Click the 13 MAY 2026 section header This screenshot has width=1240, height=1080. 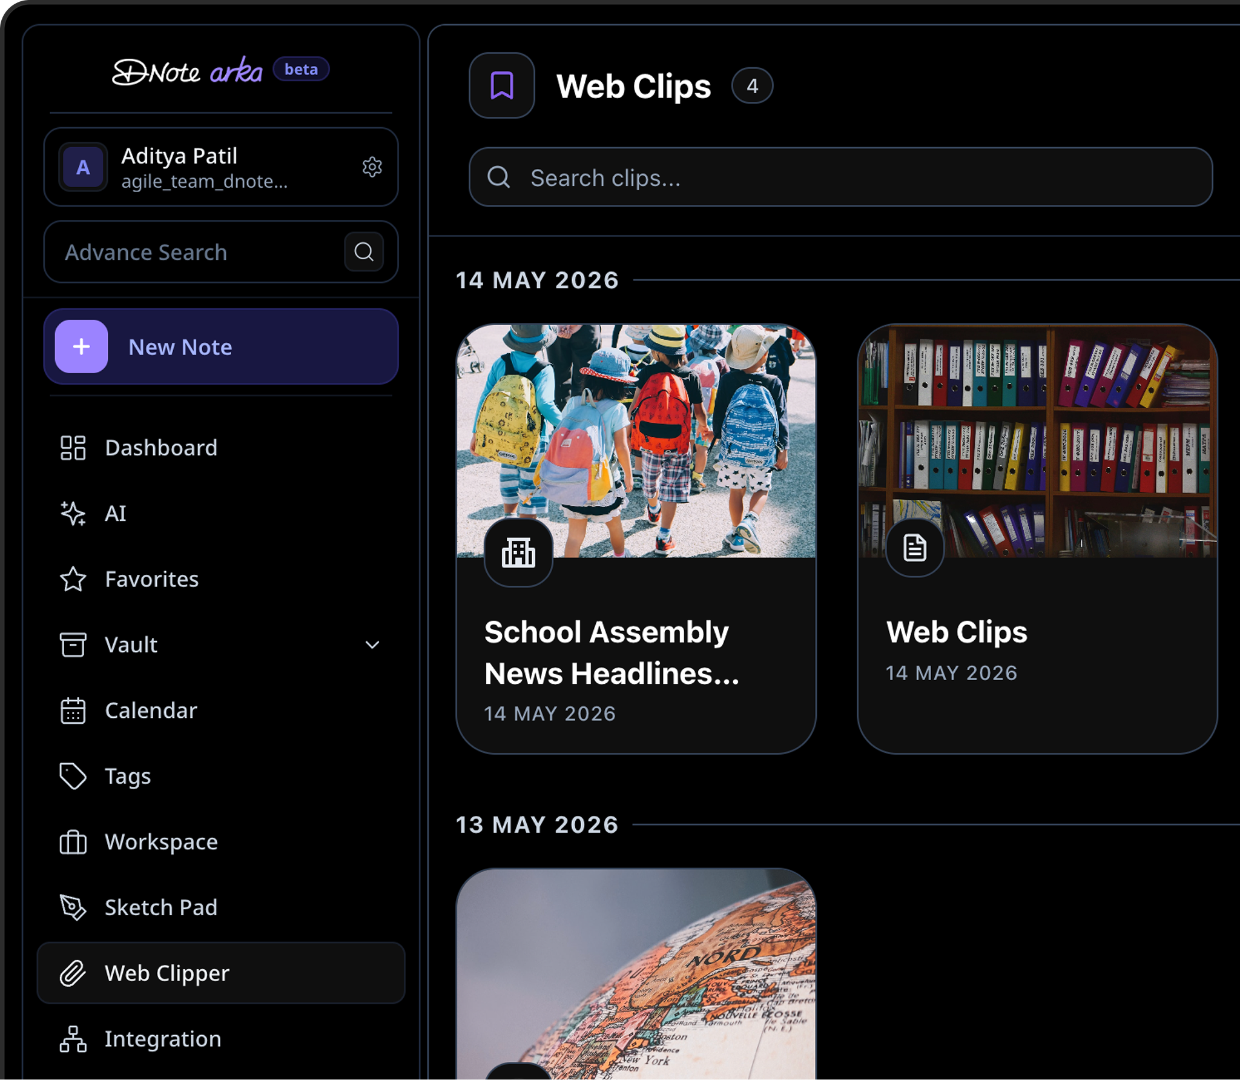coord(537,825)
